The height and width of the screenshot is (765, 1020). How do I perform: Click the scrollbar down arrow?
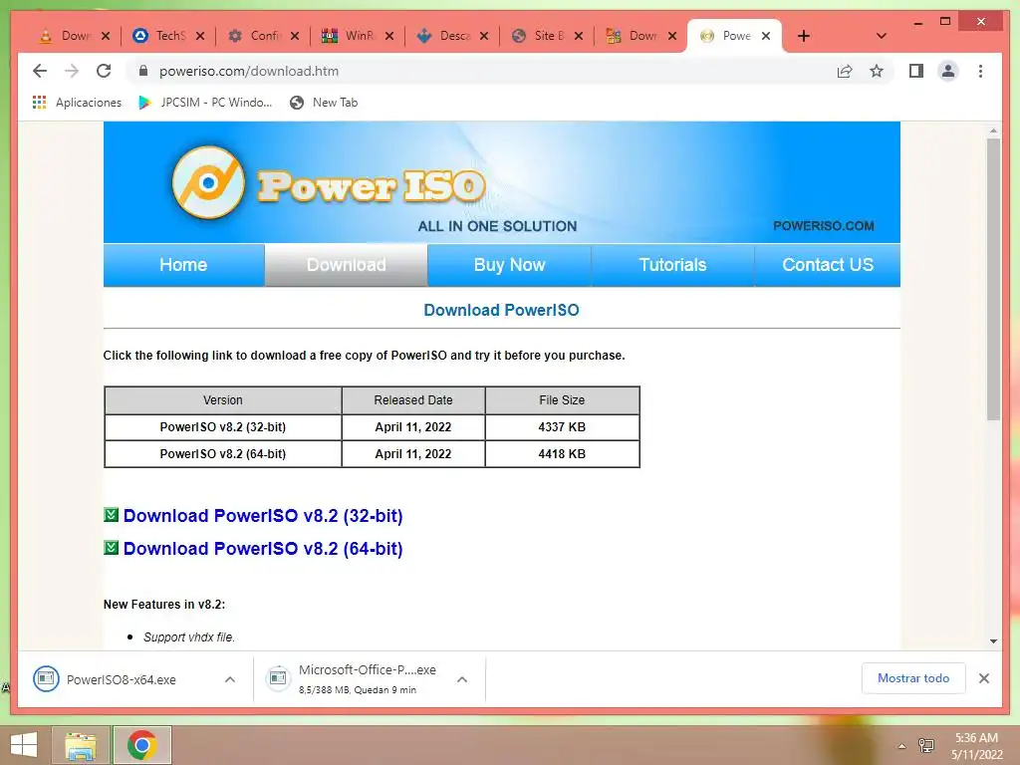pos(993,640)
